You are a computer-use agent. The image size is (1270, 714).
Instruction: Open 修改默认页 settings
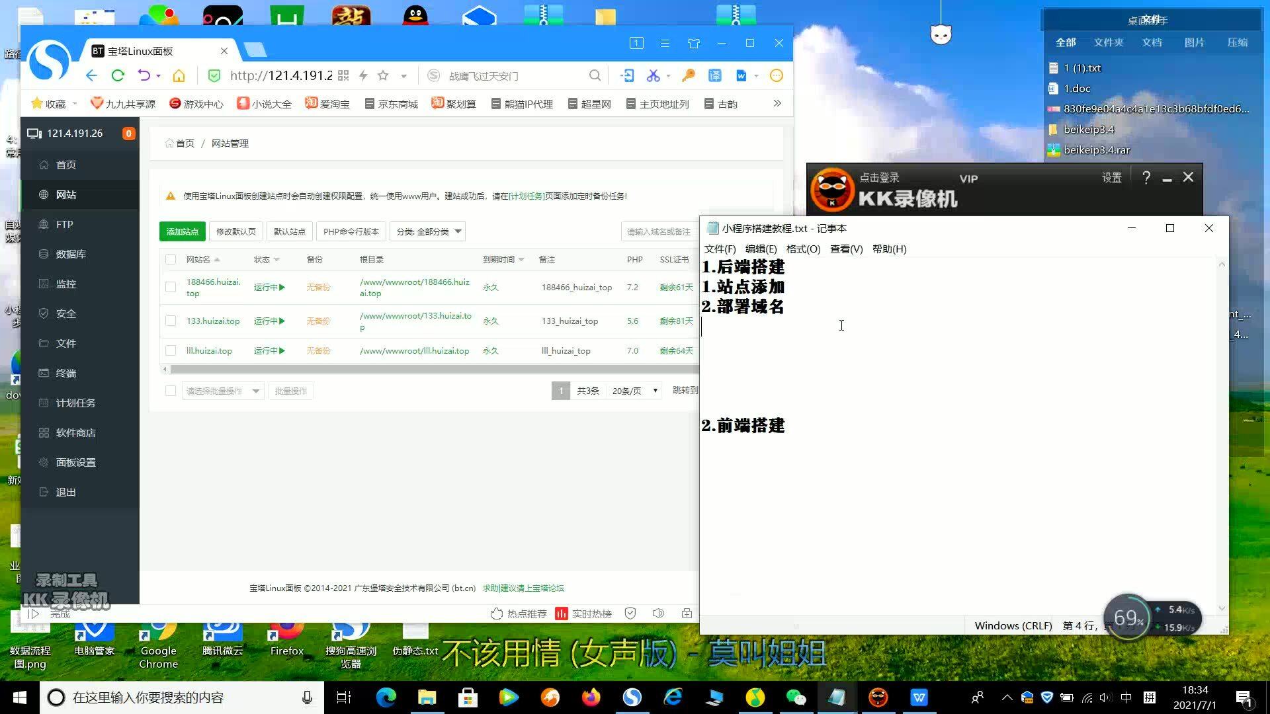coord(236,231)
